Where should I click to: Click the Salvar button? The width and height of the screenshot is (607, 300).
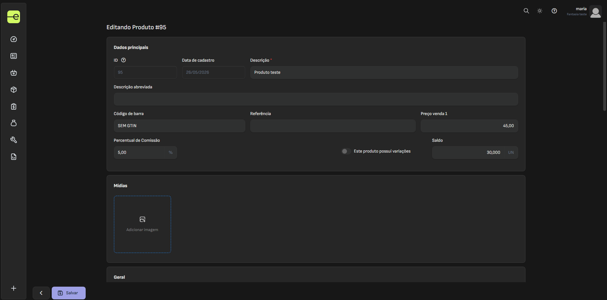coord(69,293)
